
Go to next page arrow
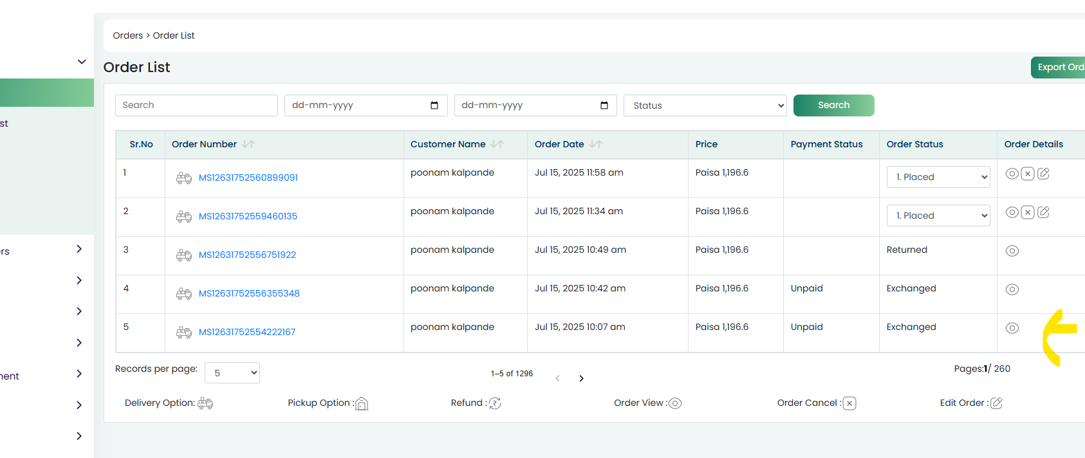tap(581, 378)
